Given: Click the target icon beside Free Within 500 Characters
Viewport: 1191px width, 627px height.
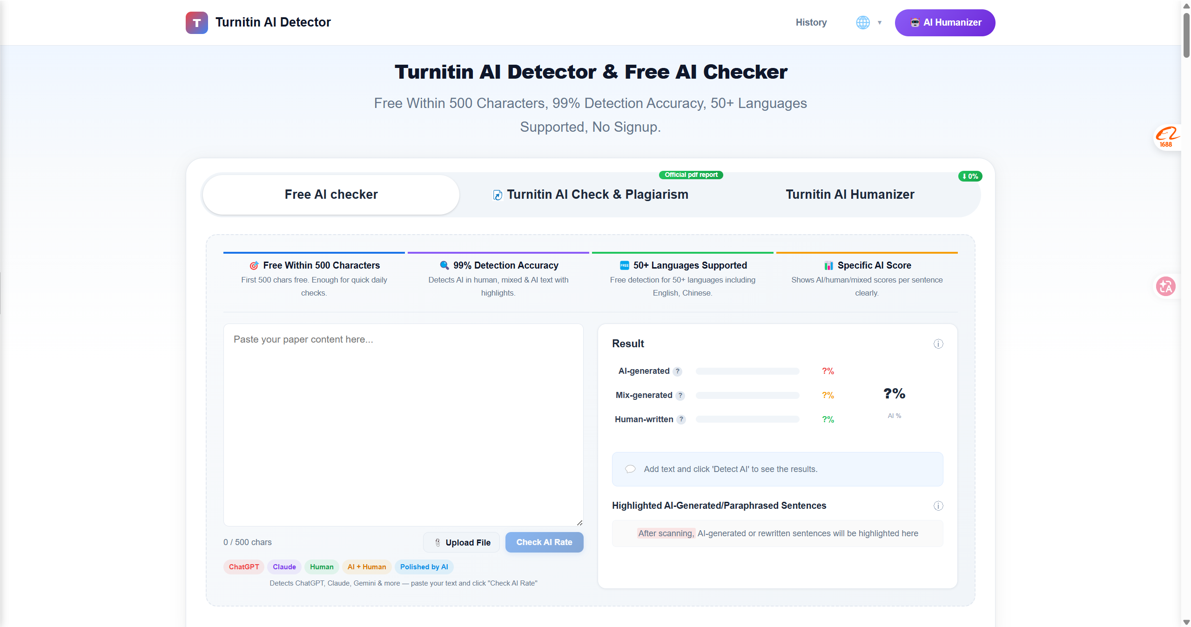Looking at the screenshot, I should (254, 265).
